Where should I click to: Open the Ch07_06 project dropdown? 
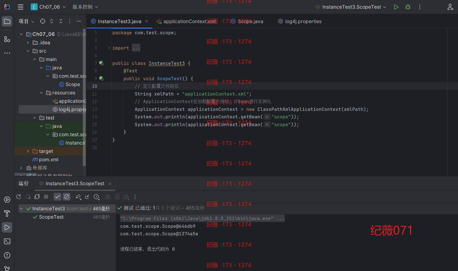coord(49,7)
